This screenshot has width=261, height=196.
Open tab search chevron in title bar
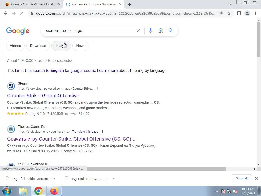coord(230,4)
